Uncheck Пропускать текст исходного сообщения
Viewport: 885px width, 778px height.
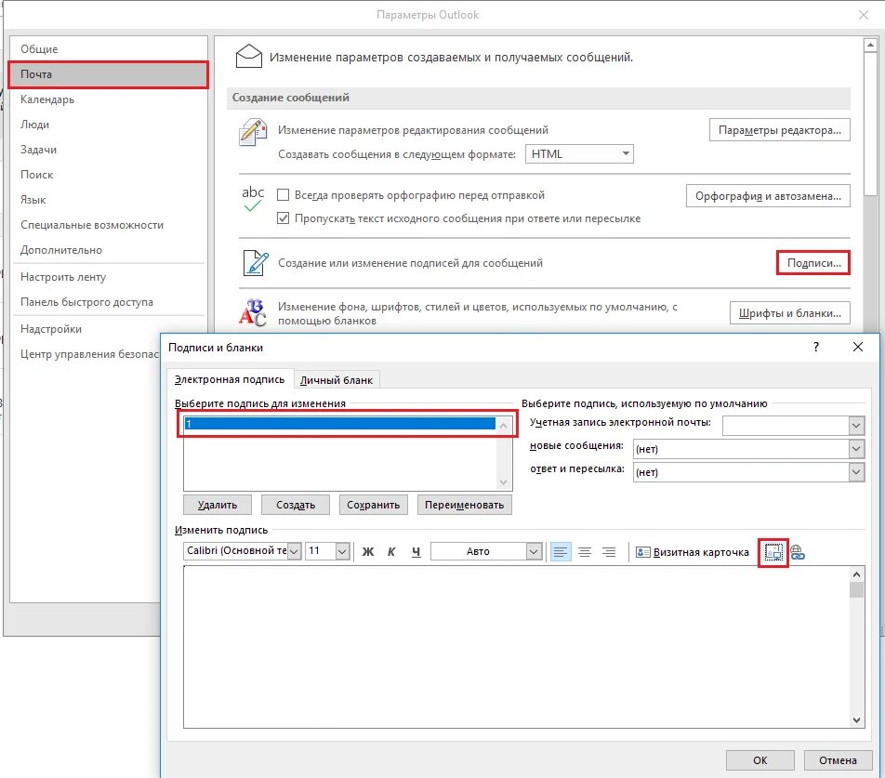pos(284,218)
